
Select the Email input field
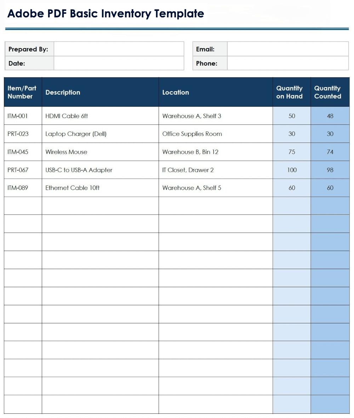pos(287,49)
